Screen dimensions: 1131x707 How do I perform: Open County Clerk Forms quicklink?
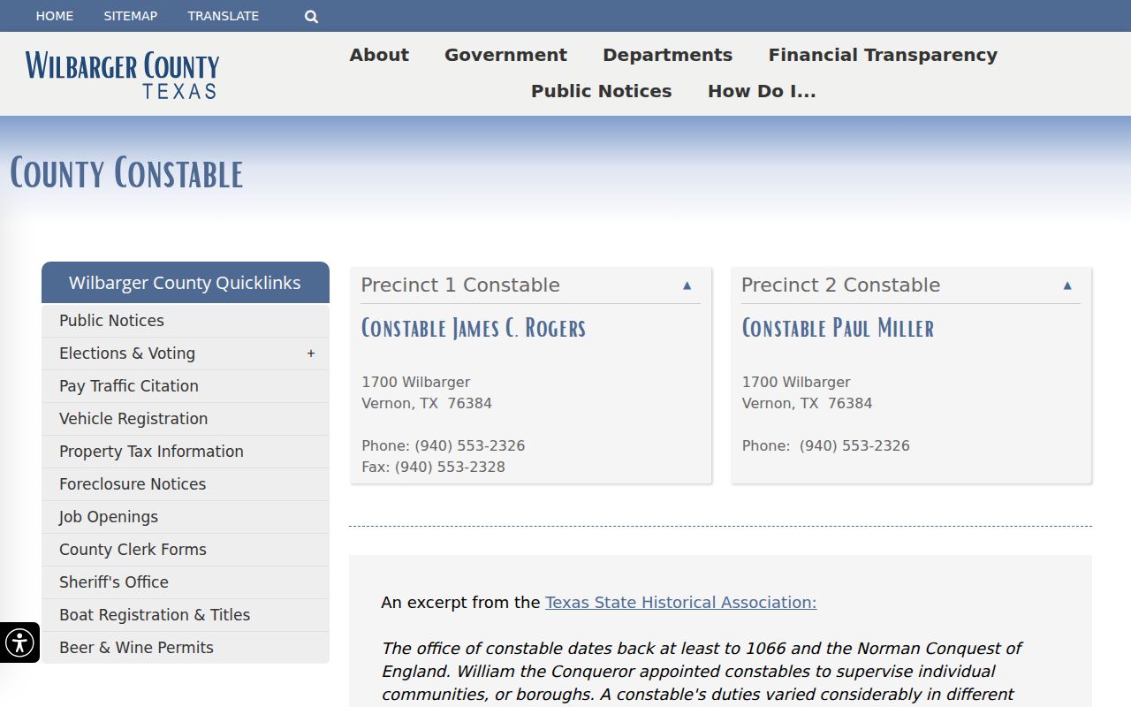186,550
